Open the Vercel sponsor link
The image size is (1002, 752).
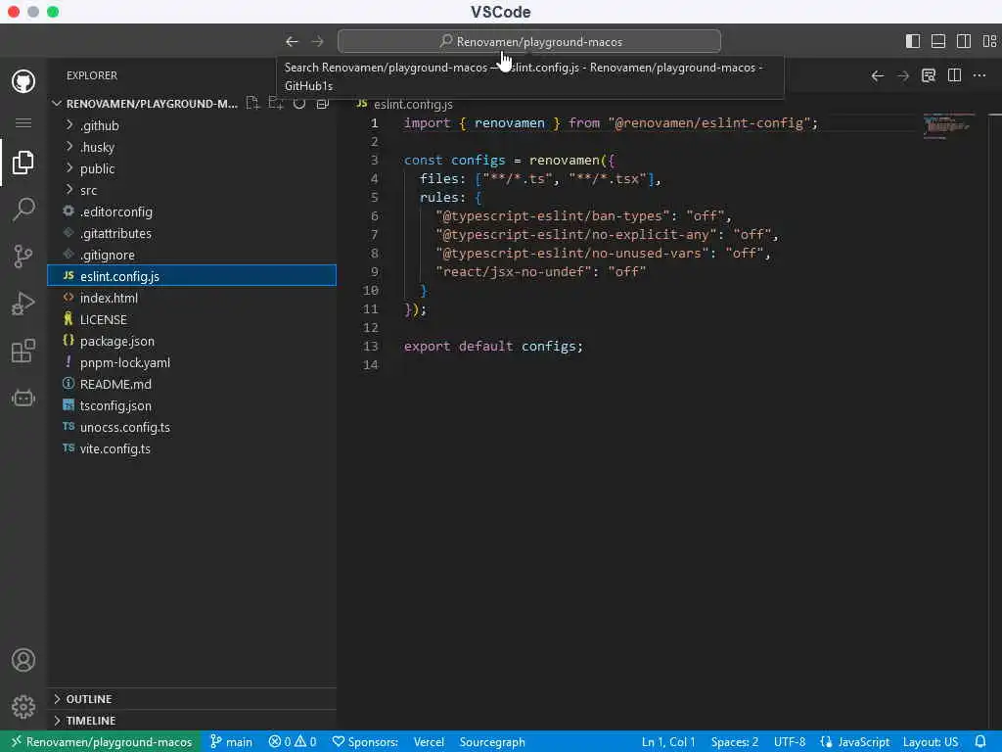(429, 742)
